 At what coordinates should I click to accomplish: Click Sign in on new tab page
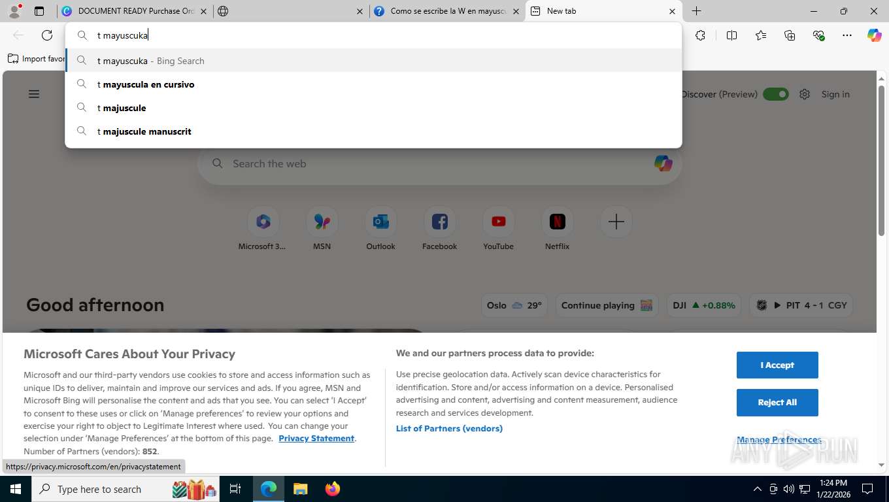click(835, 94)
